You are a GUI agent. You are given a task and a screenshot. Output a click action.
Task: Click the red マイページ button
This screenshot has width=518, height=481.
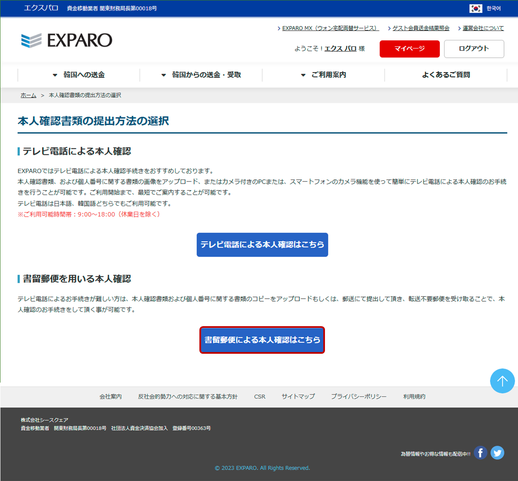tap(409, 49)
